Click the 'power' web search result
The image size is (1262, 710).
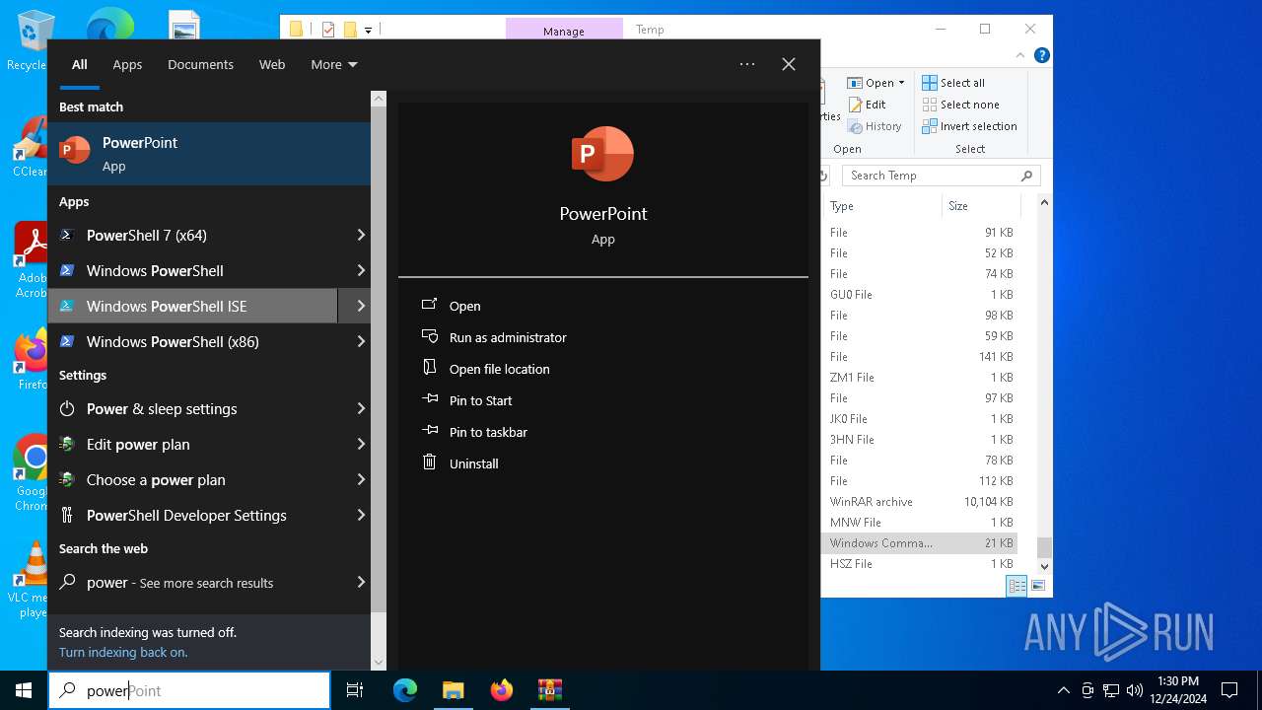tap(193, 582)
